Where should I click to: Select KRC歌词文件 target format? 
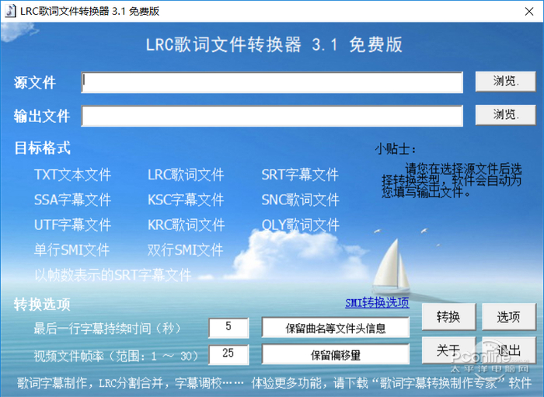[187, 225]
